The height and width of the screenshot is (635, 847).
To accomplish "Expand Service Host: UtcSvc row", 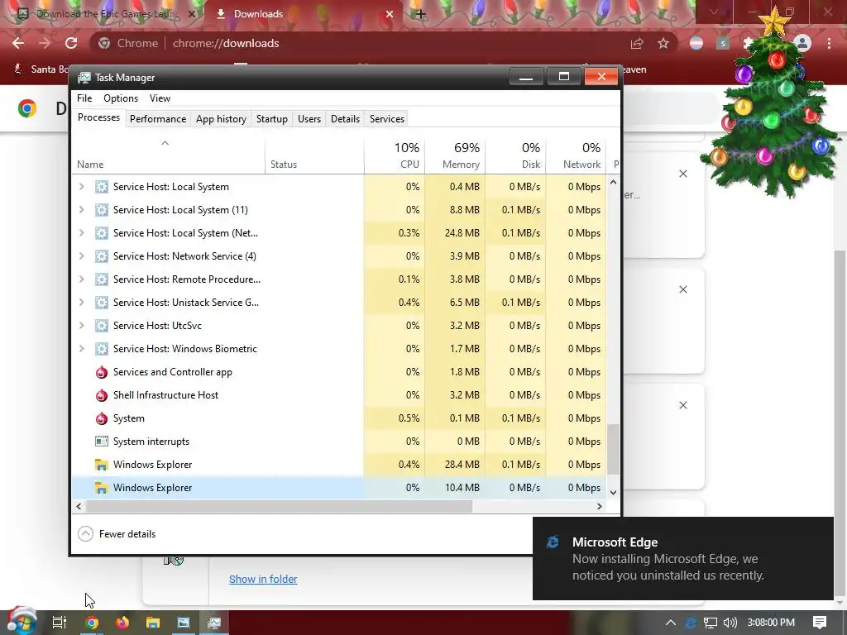I will pyautogui.click(x=82, y=326).
